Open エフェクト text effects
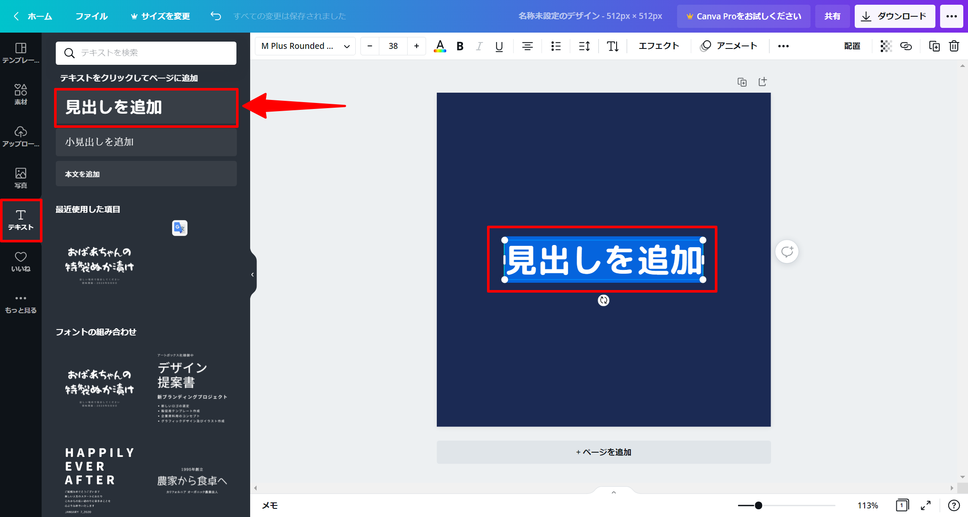The image size is (968, 517). point(659,46)
